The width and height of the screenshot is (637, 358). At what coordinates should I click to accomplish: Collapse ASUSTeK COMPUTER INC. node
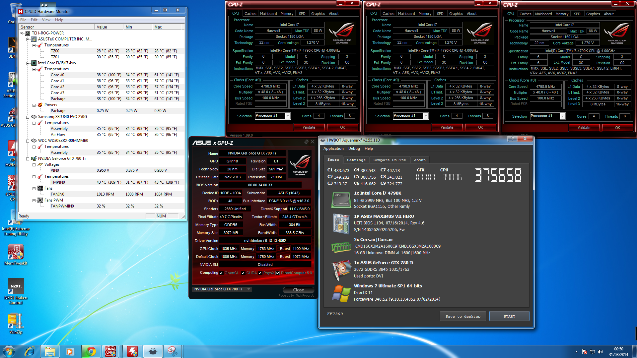(28, 39)
